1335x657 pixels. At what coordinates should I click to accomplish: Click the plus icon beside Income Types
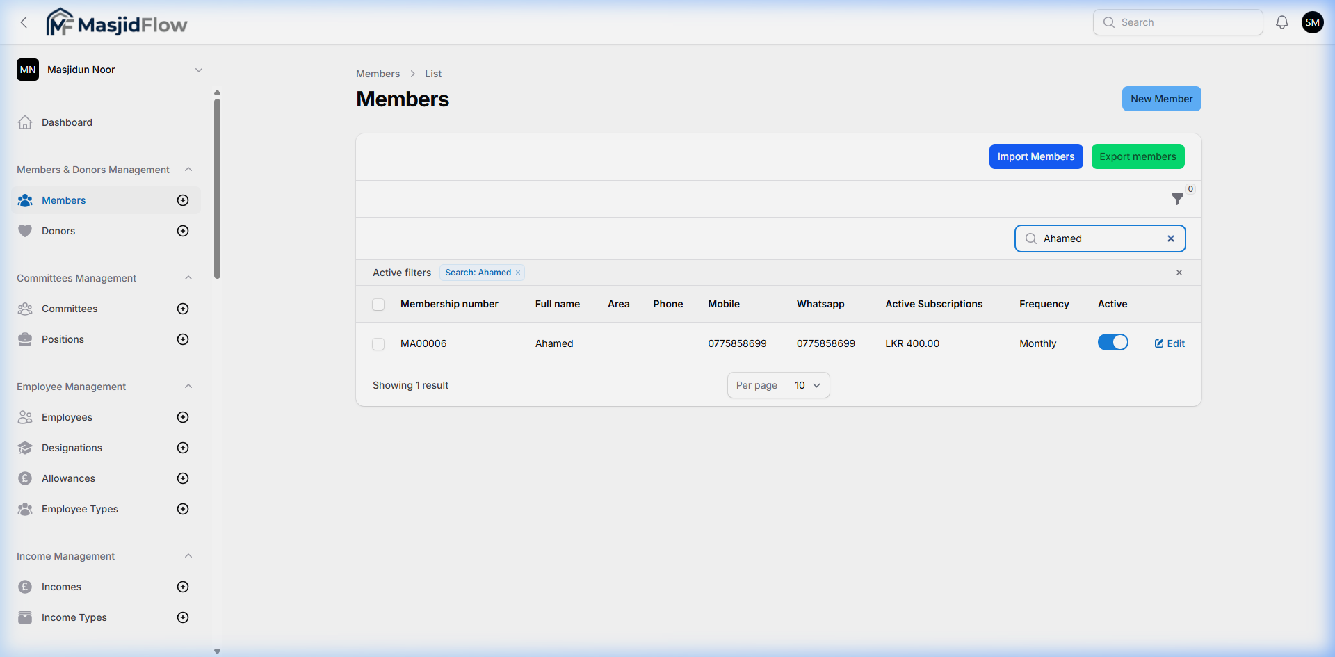click(x=182, y=617)
